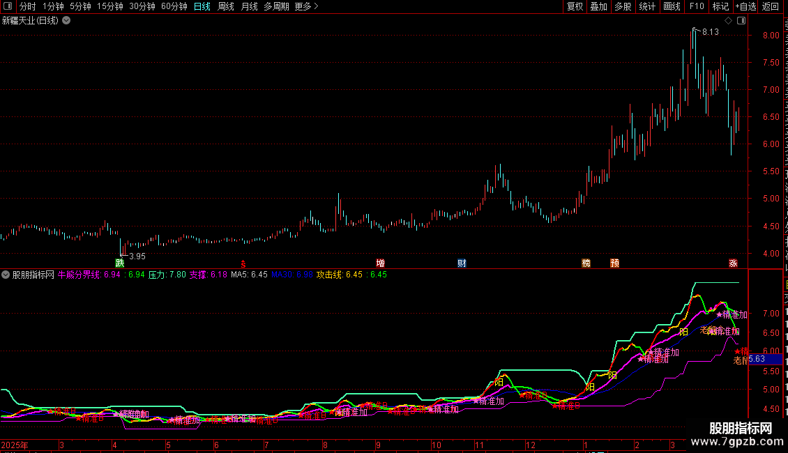Viewport: 788px width, 453px height.
Task: Toggle the right side panel icon
Action: click(741, 21)
